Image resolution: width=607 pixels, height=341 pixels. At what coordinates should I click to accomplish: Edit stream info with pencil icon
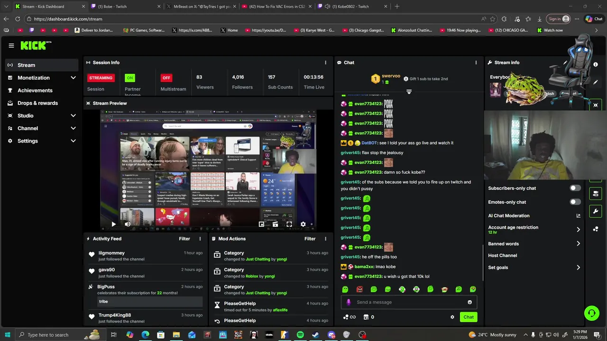[565, 63]
